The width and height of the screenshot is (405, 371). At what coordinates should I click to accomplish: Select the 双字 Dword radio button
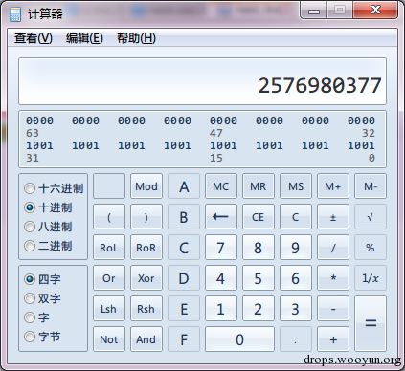(x=30, y=298)
